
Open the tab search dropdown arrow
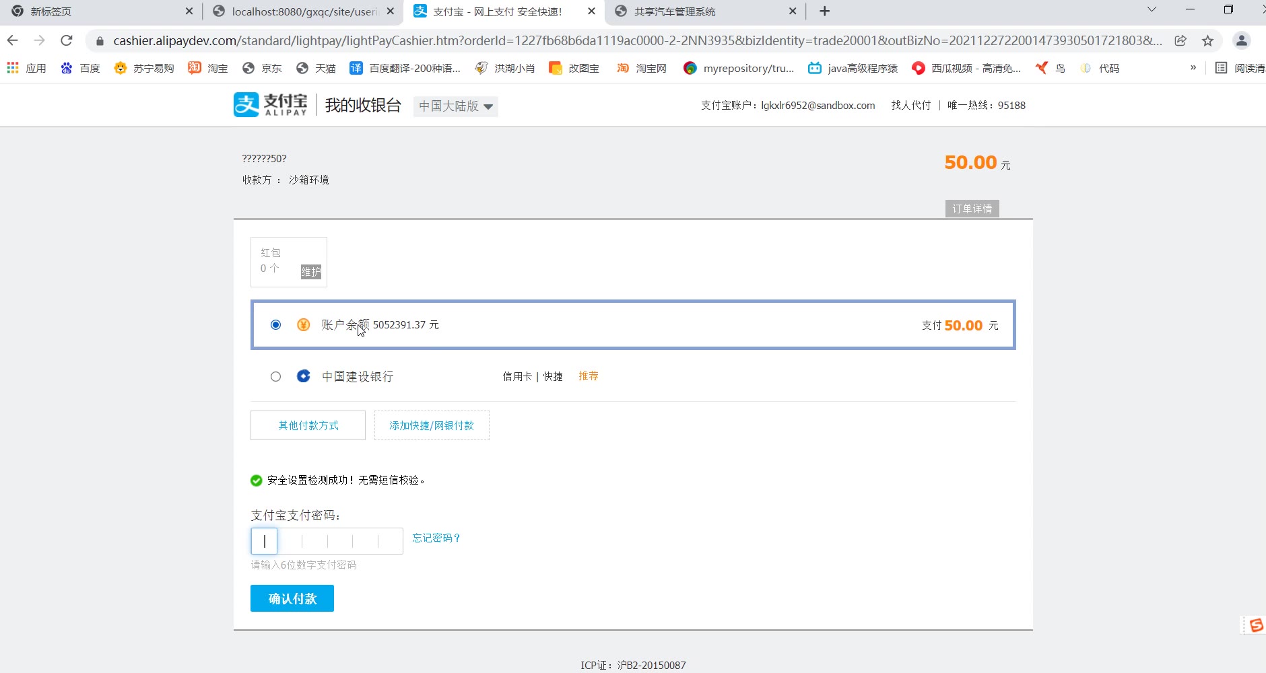[1152, 10]
